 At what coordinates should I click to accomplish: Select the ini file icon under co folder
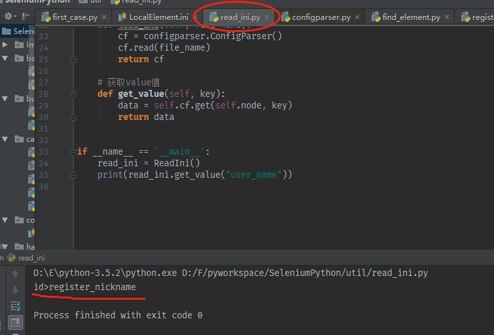pyautogui.click(x=31, y=233)
